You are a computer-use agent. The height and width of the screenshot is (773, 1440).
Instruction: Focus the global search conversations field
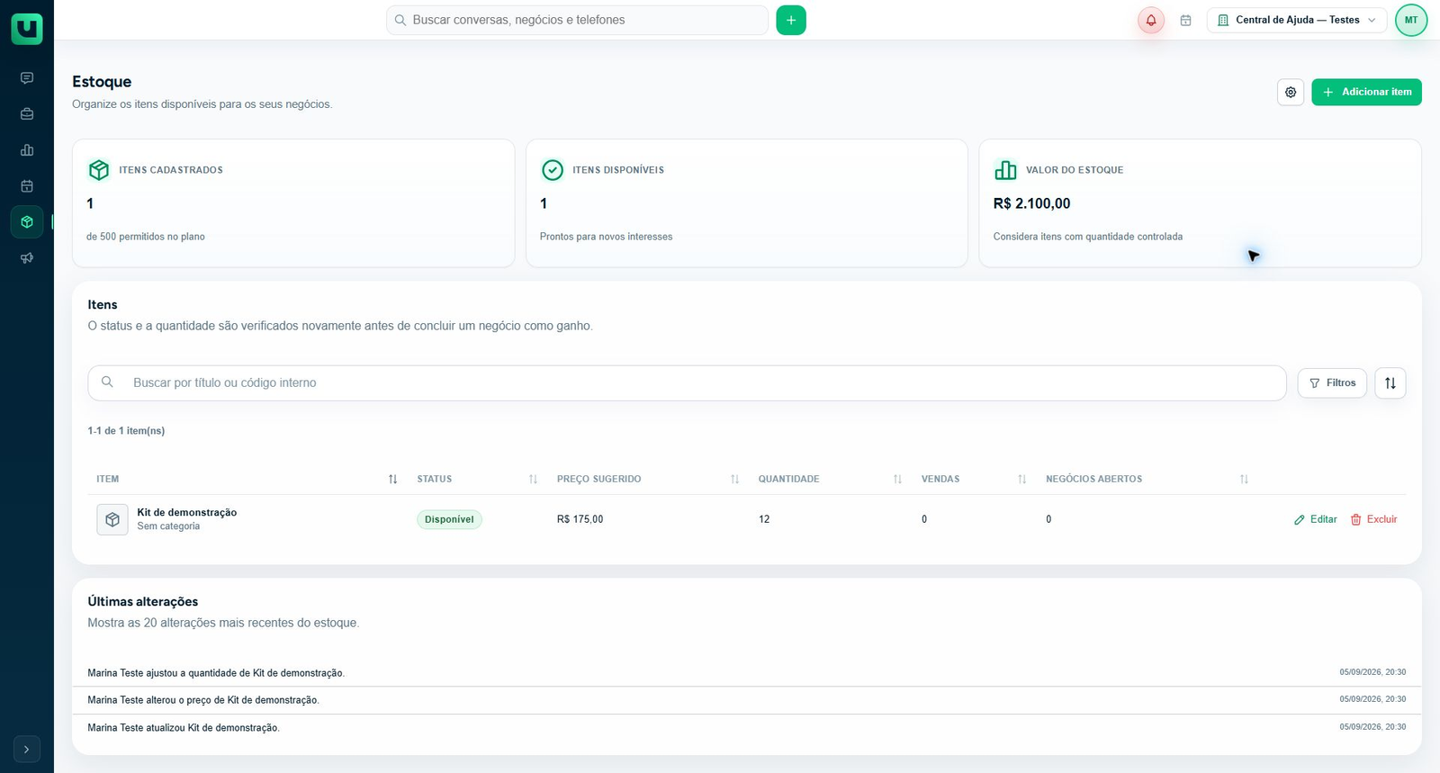point(577,20)
